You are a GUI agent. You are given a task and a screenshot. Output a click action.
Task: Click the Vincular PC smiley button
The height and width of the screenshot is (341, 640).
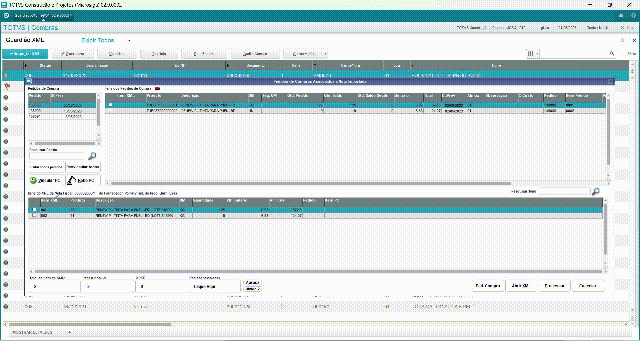[x=46, y=180]
